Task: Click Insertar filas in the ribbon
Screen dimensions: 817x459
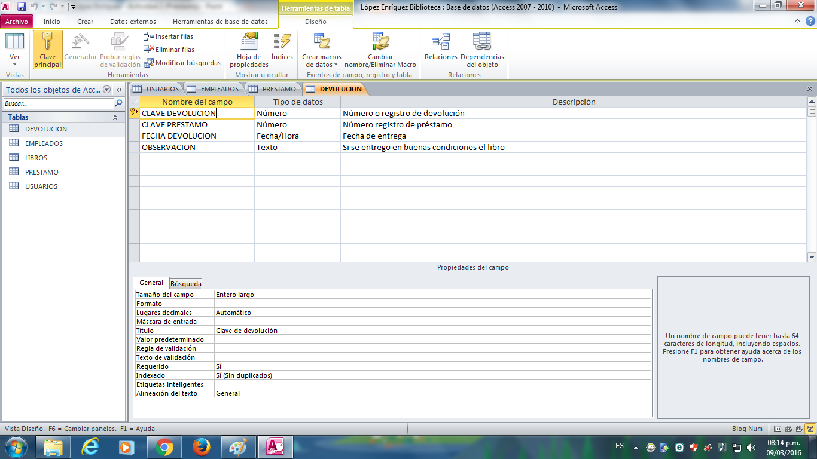Action: [169, 36]
